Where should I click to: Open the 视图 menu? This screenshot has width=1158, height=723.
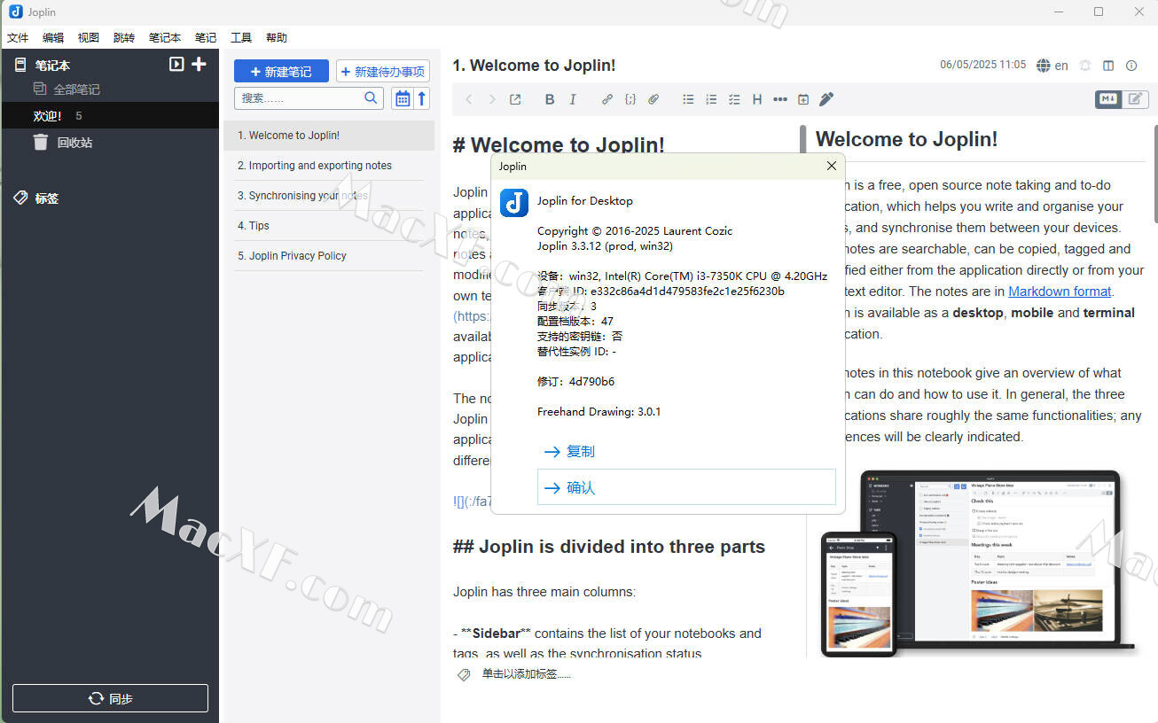89,38
